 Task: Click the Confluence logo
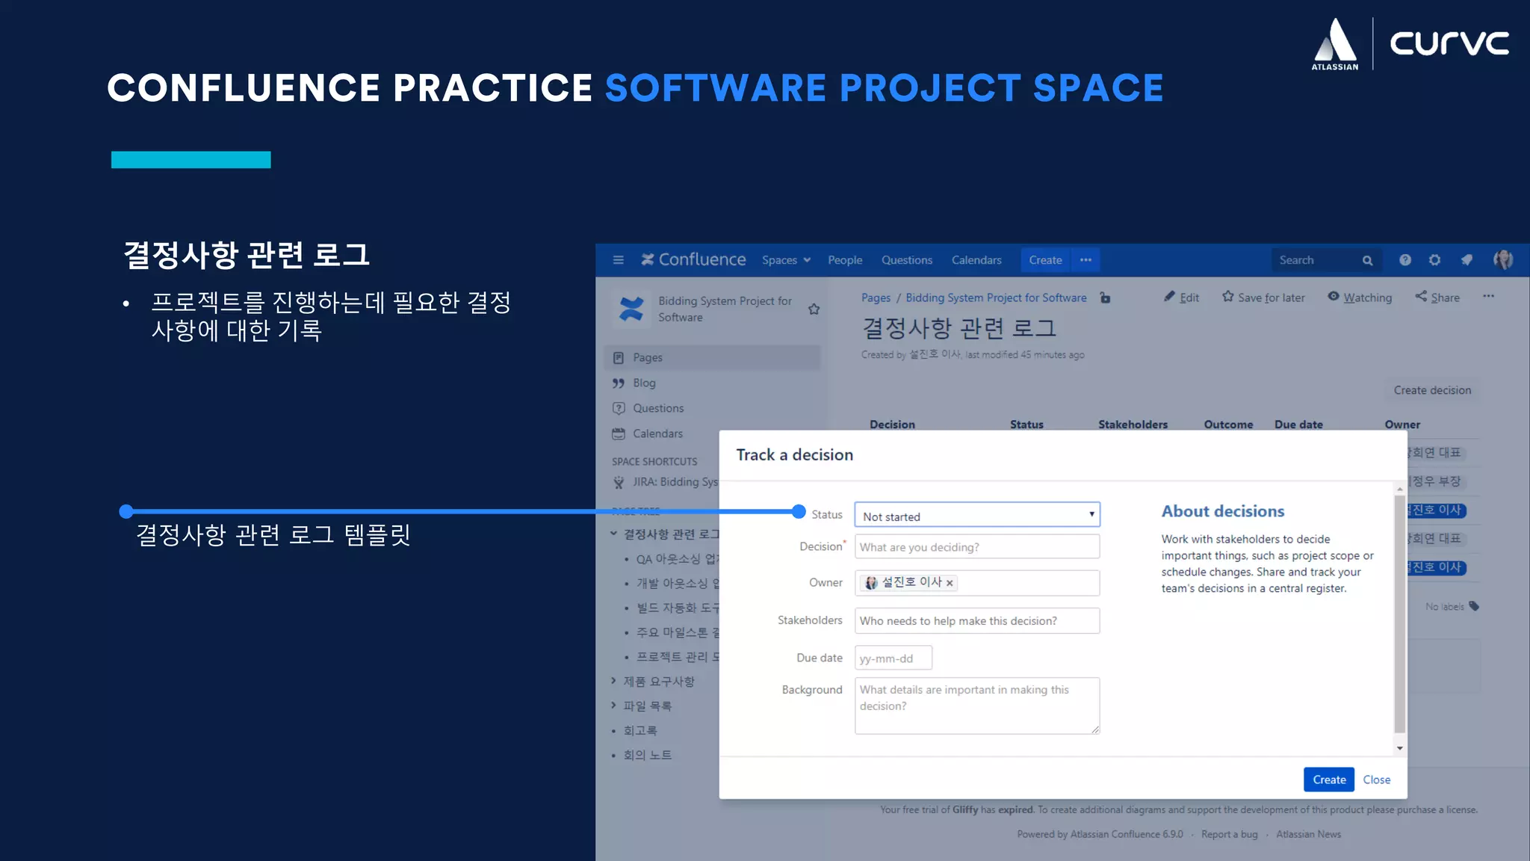tap(693, 259)
